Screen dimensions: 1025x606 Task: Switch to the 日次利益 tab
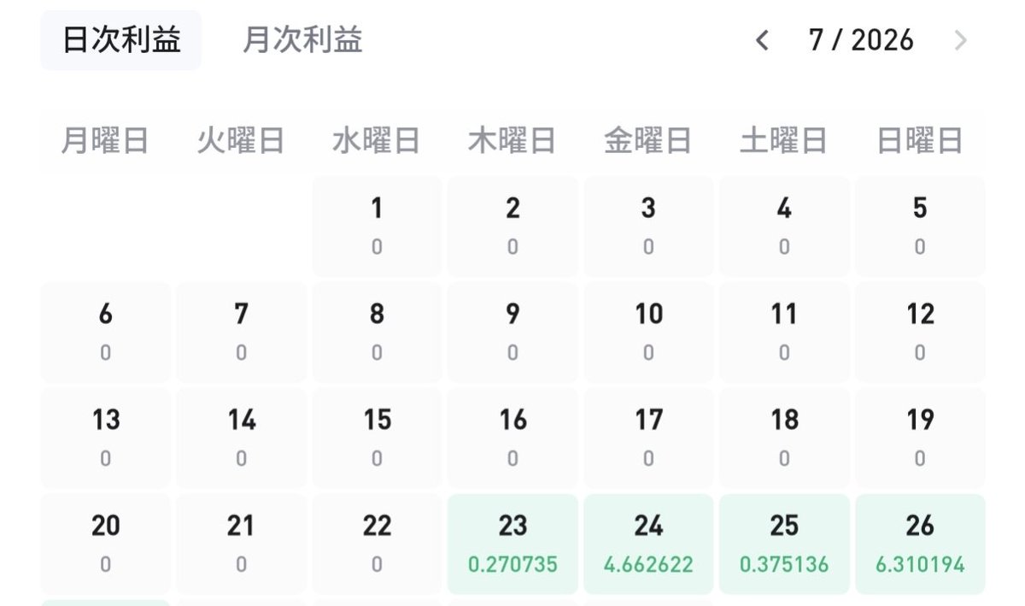pyautogui.click(x=121, y=40)
